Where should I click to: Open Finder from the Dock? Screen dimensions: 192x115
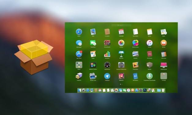[80, 90]
